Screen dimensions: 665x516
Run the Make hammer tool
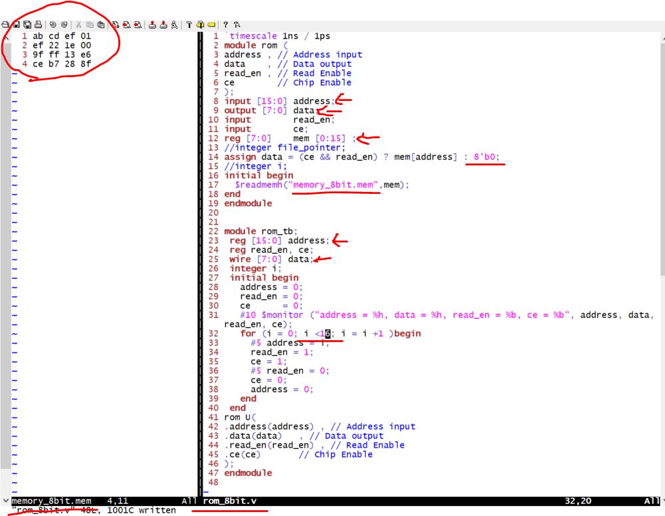pos(189,25)
